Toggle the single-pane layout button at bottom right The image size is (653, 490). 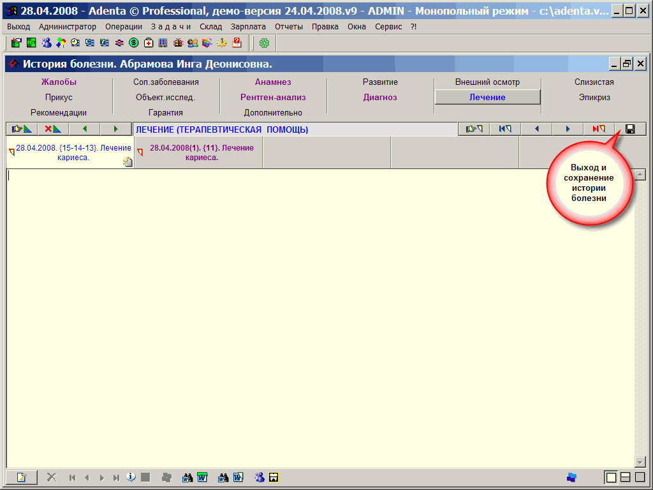click(611, 477)
